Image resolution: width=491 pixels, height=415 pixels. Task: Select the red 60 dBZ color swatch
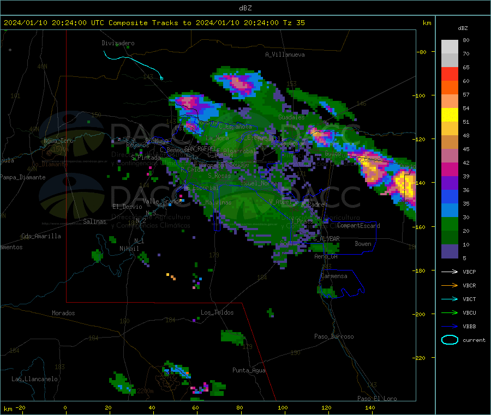(x=450, y=74)
